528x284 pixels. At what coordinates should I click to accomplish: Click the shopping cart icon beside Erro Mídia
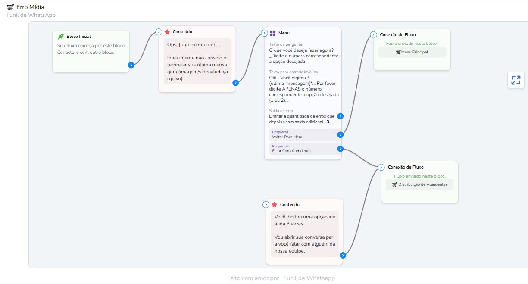pyautogui.click(x=10, y=7)
